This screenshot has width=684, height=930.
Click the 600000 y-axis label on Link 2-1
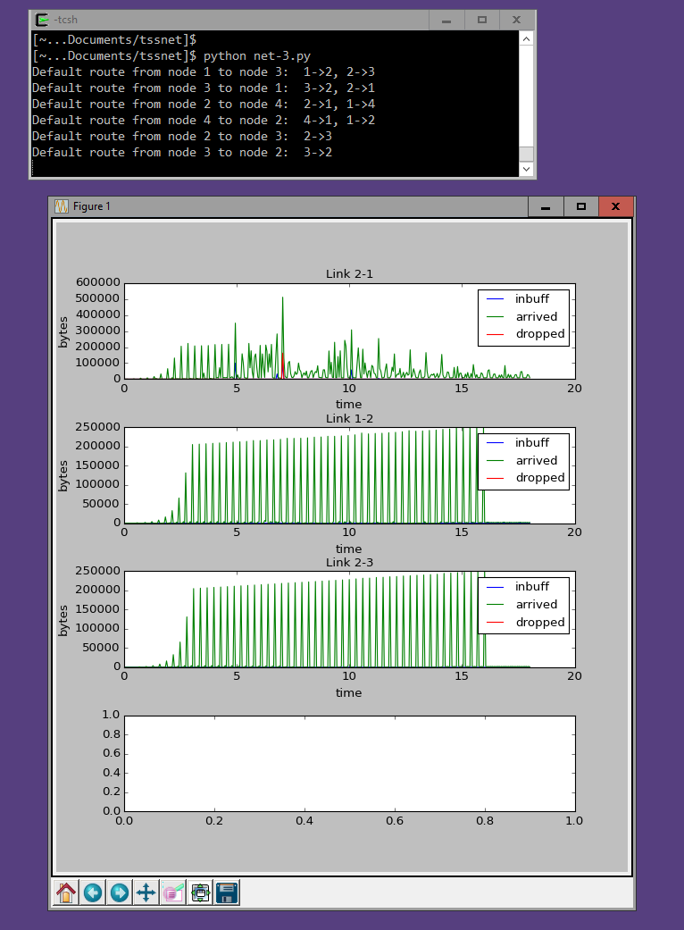click(x=98, y=282)
